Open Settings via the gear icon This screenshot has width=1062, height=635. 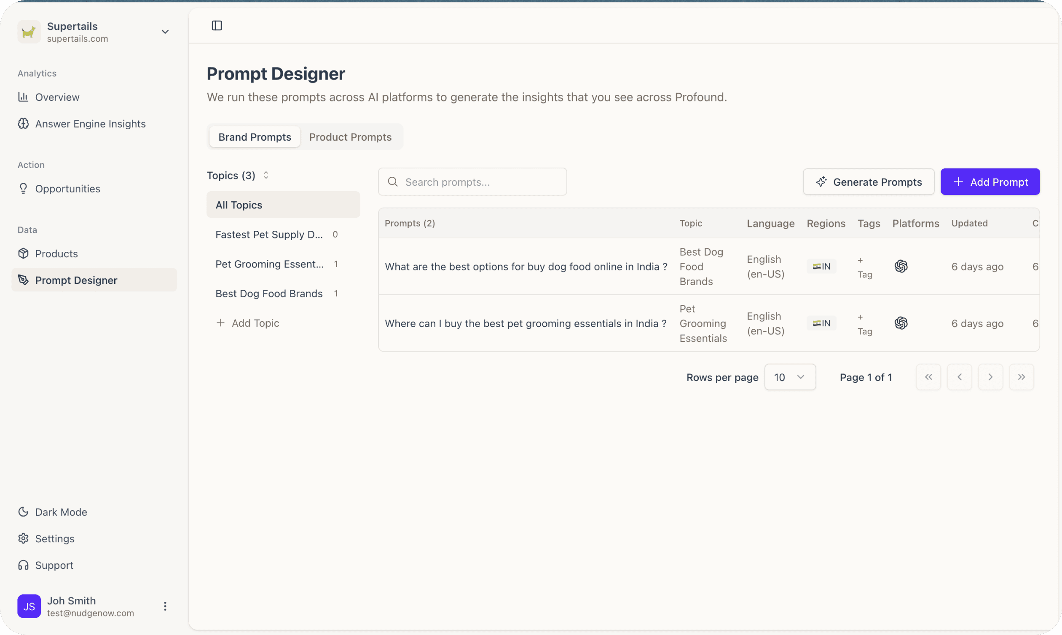coord(23,538)
